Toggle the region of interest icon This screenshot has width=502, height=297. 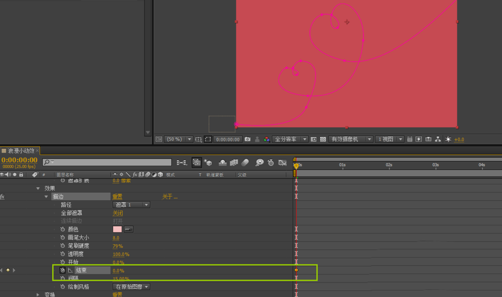point(314,139)
